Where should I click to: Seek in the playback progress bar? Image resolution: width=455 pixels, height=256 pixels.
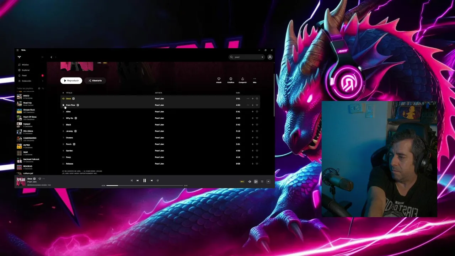click(145, 185)
